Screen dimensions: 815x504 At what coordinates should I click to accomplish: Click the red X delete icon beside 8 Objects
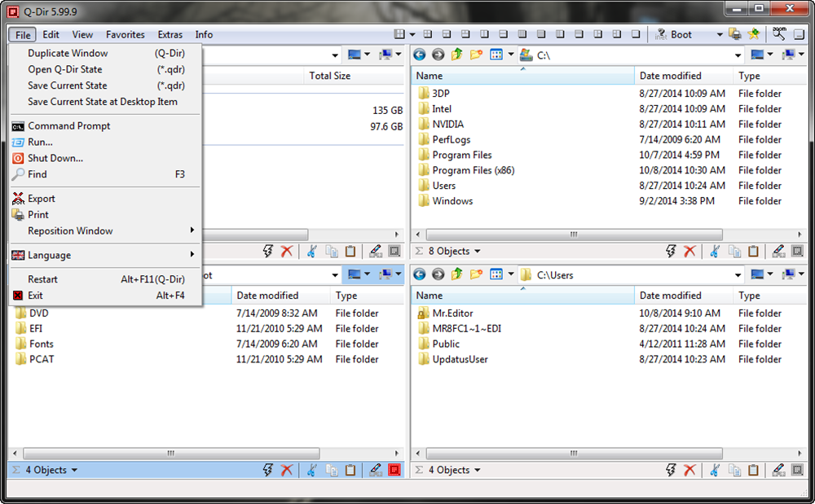pyautogui.click(x=689, y=252)
